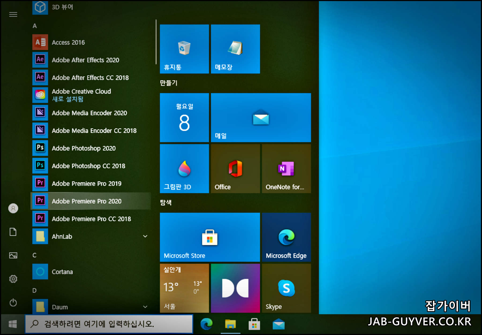The width and height of the screenshot is (482, 335).
Task: Open the Access 2016 app icon
Action: click(x=40, y=42)
